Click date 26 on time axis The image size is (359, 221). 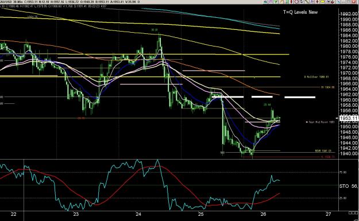263,214
